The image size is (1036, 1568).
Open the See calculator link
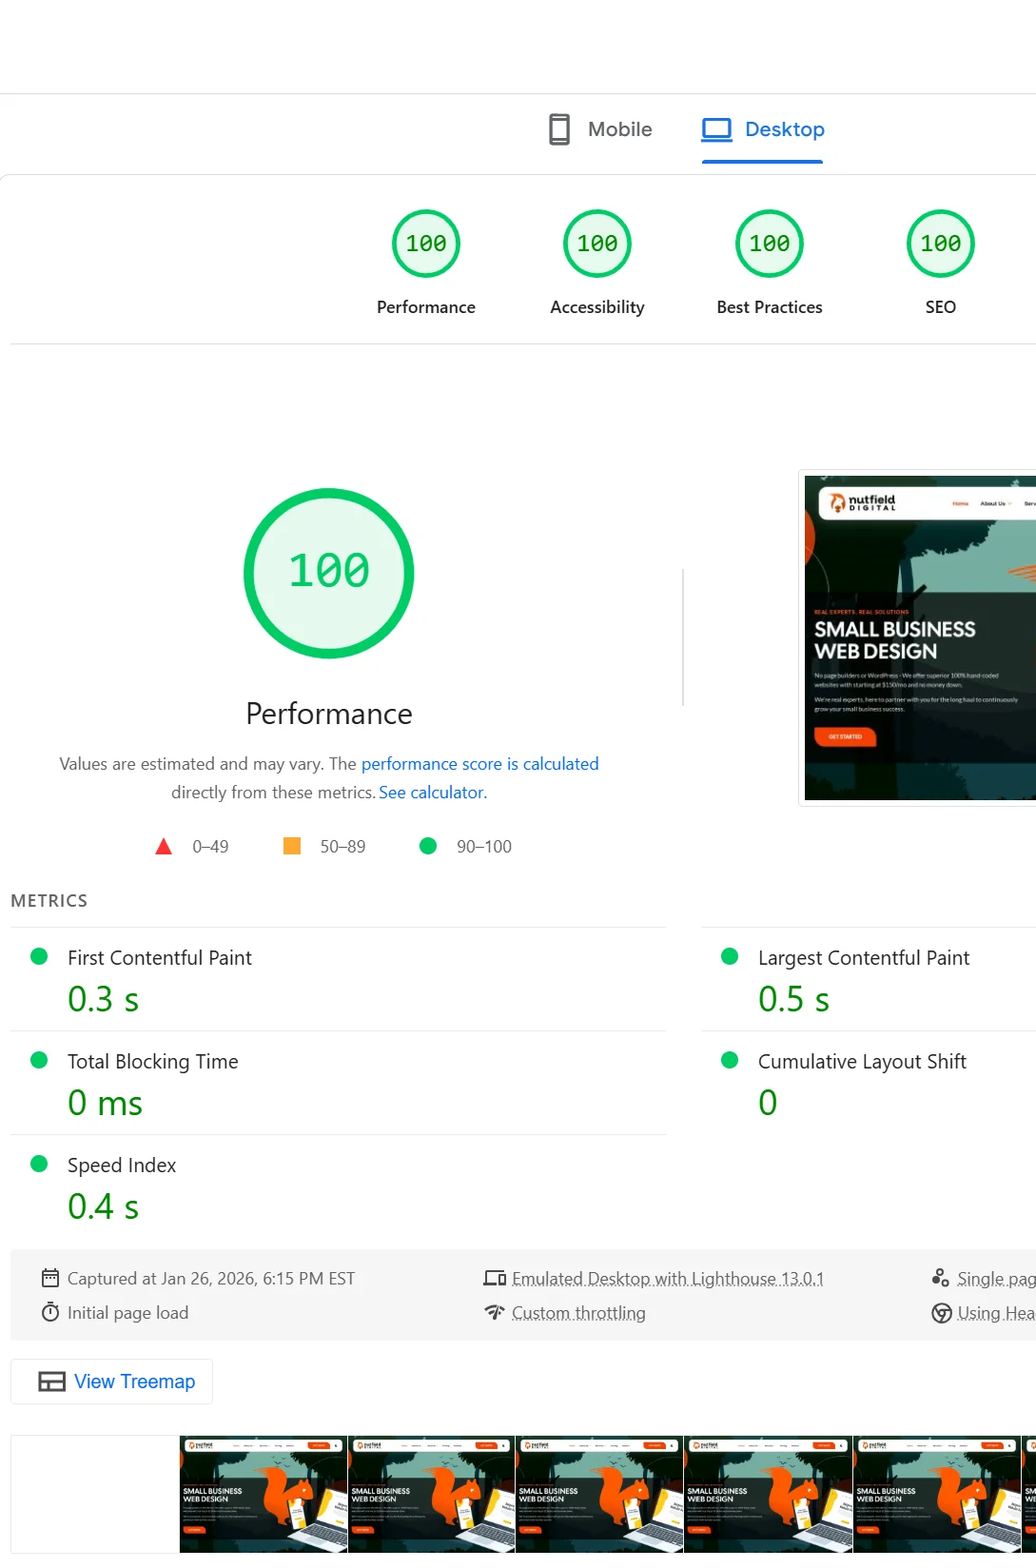pyautogui.click(x=432, y=793)
